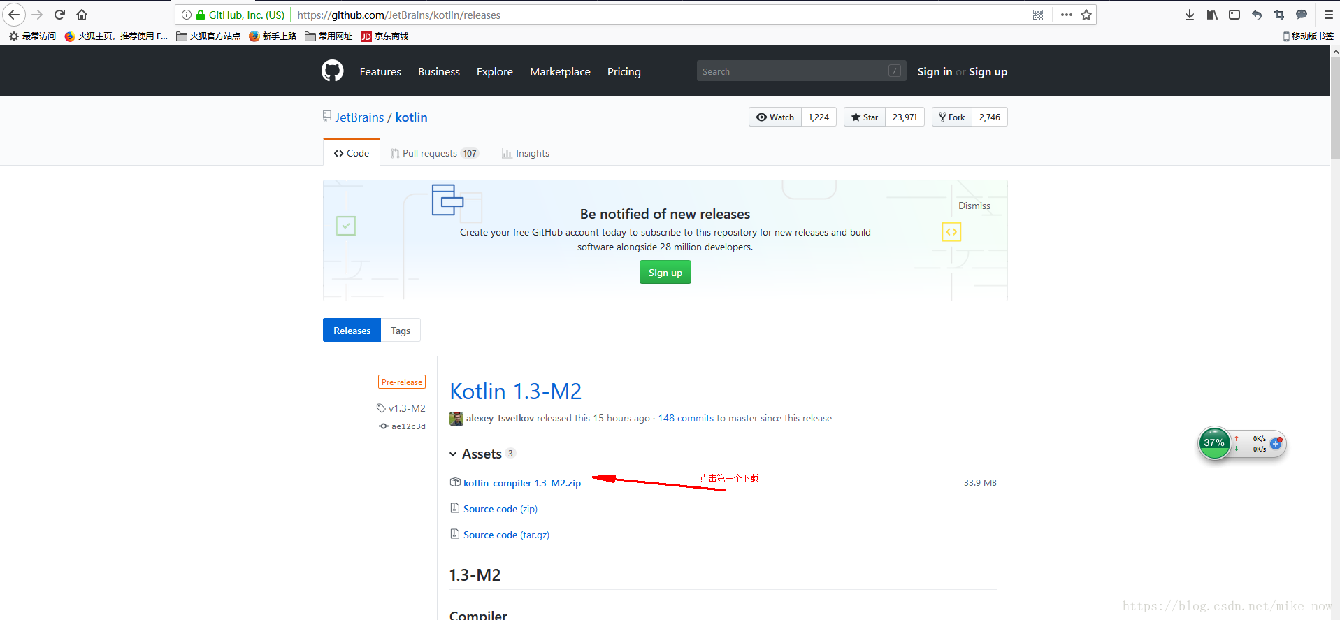Open the kotlin repository link
The width and height of the screenshot is (1340, 620).
tap(411, 117)
